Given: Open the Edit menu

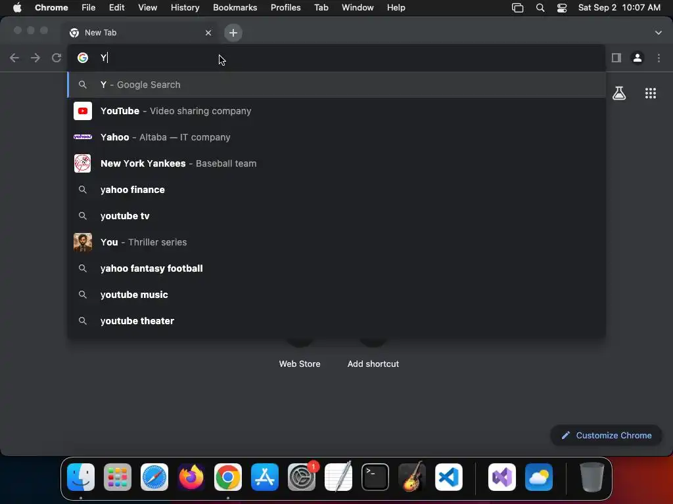Looking at the screenshot, I should 117,8.
